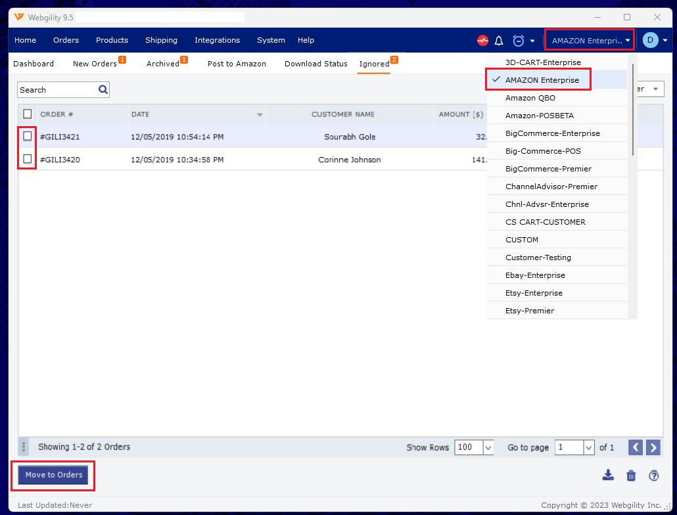Select Customer-Testing store

coord(557,257)
